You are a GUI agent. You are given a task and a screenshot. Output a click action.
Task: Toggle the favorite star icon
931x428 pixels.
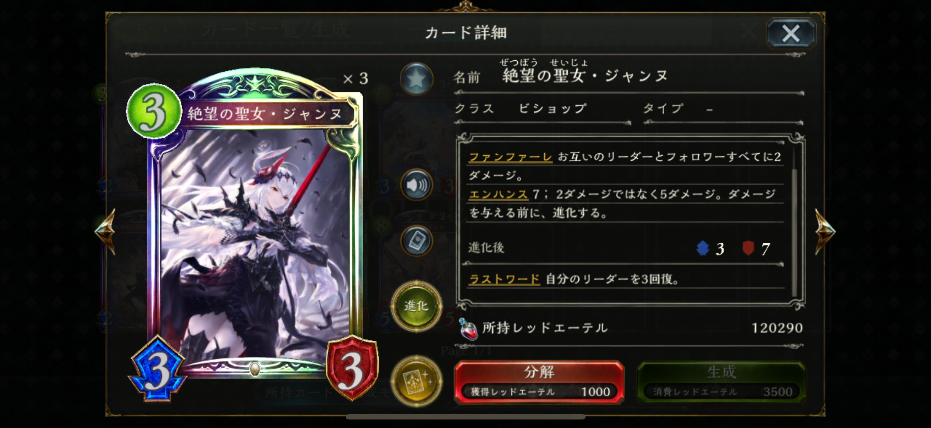coord(416,79)
